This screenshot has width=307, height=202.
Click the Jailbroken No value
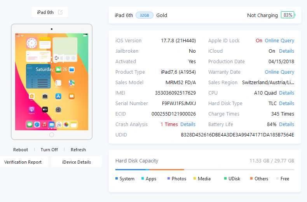[192, 51]
